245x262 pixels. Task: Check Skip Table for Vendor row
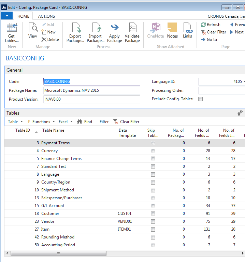click(153, 221)
